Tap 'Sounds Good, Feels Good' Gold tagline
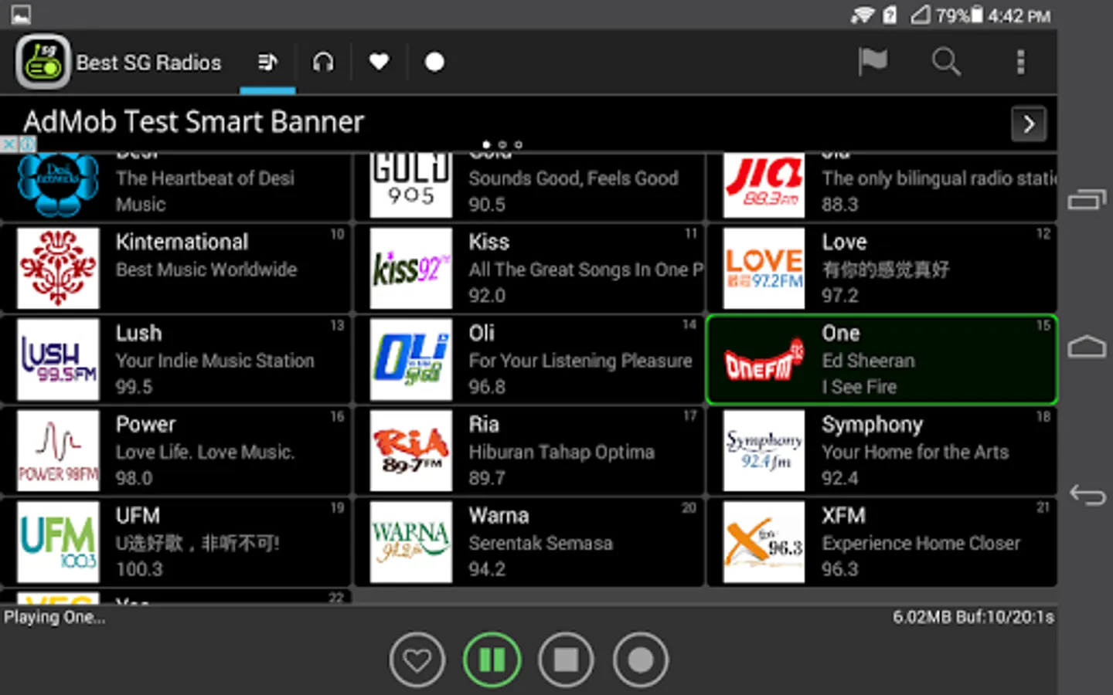The image size is (1113, 695). [574, 178]
